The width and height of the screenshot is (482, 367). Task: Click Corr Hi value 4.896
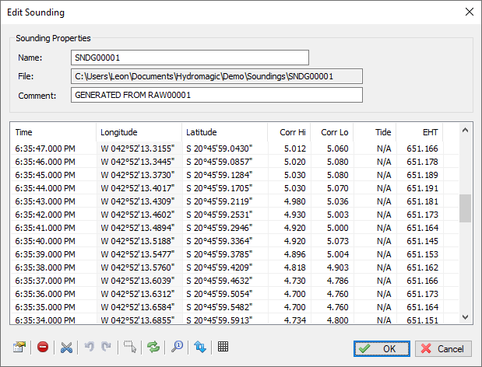point(295,254)
